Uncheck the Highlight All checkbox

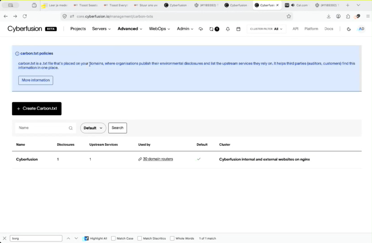pos(86,238)
